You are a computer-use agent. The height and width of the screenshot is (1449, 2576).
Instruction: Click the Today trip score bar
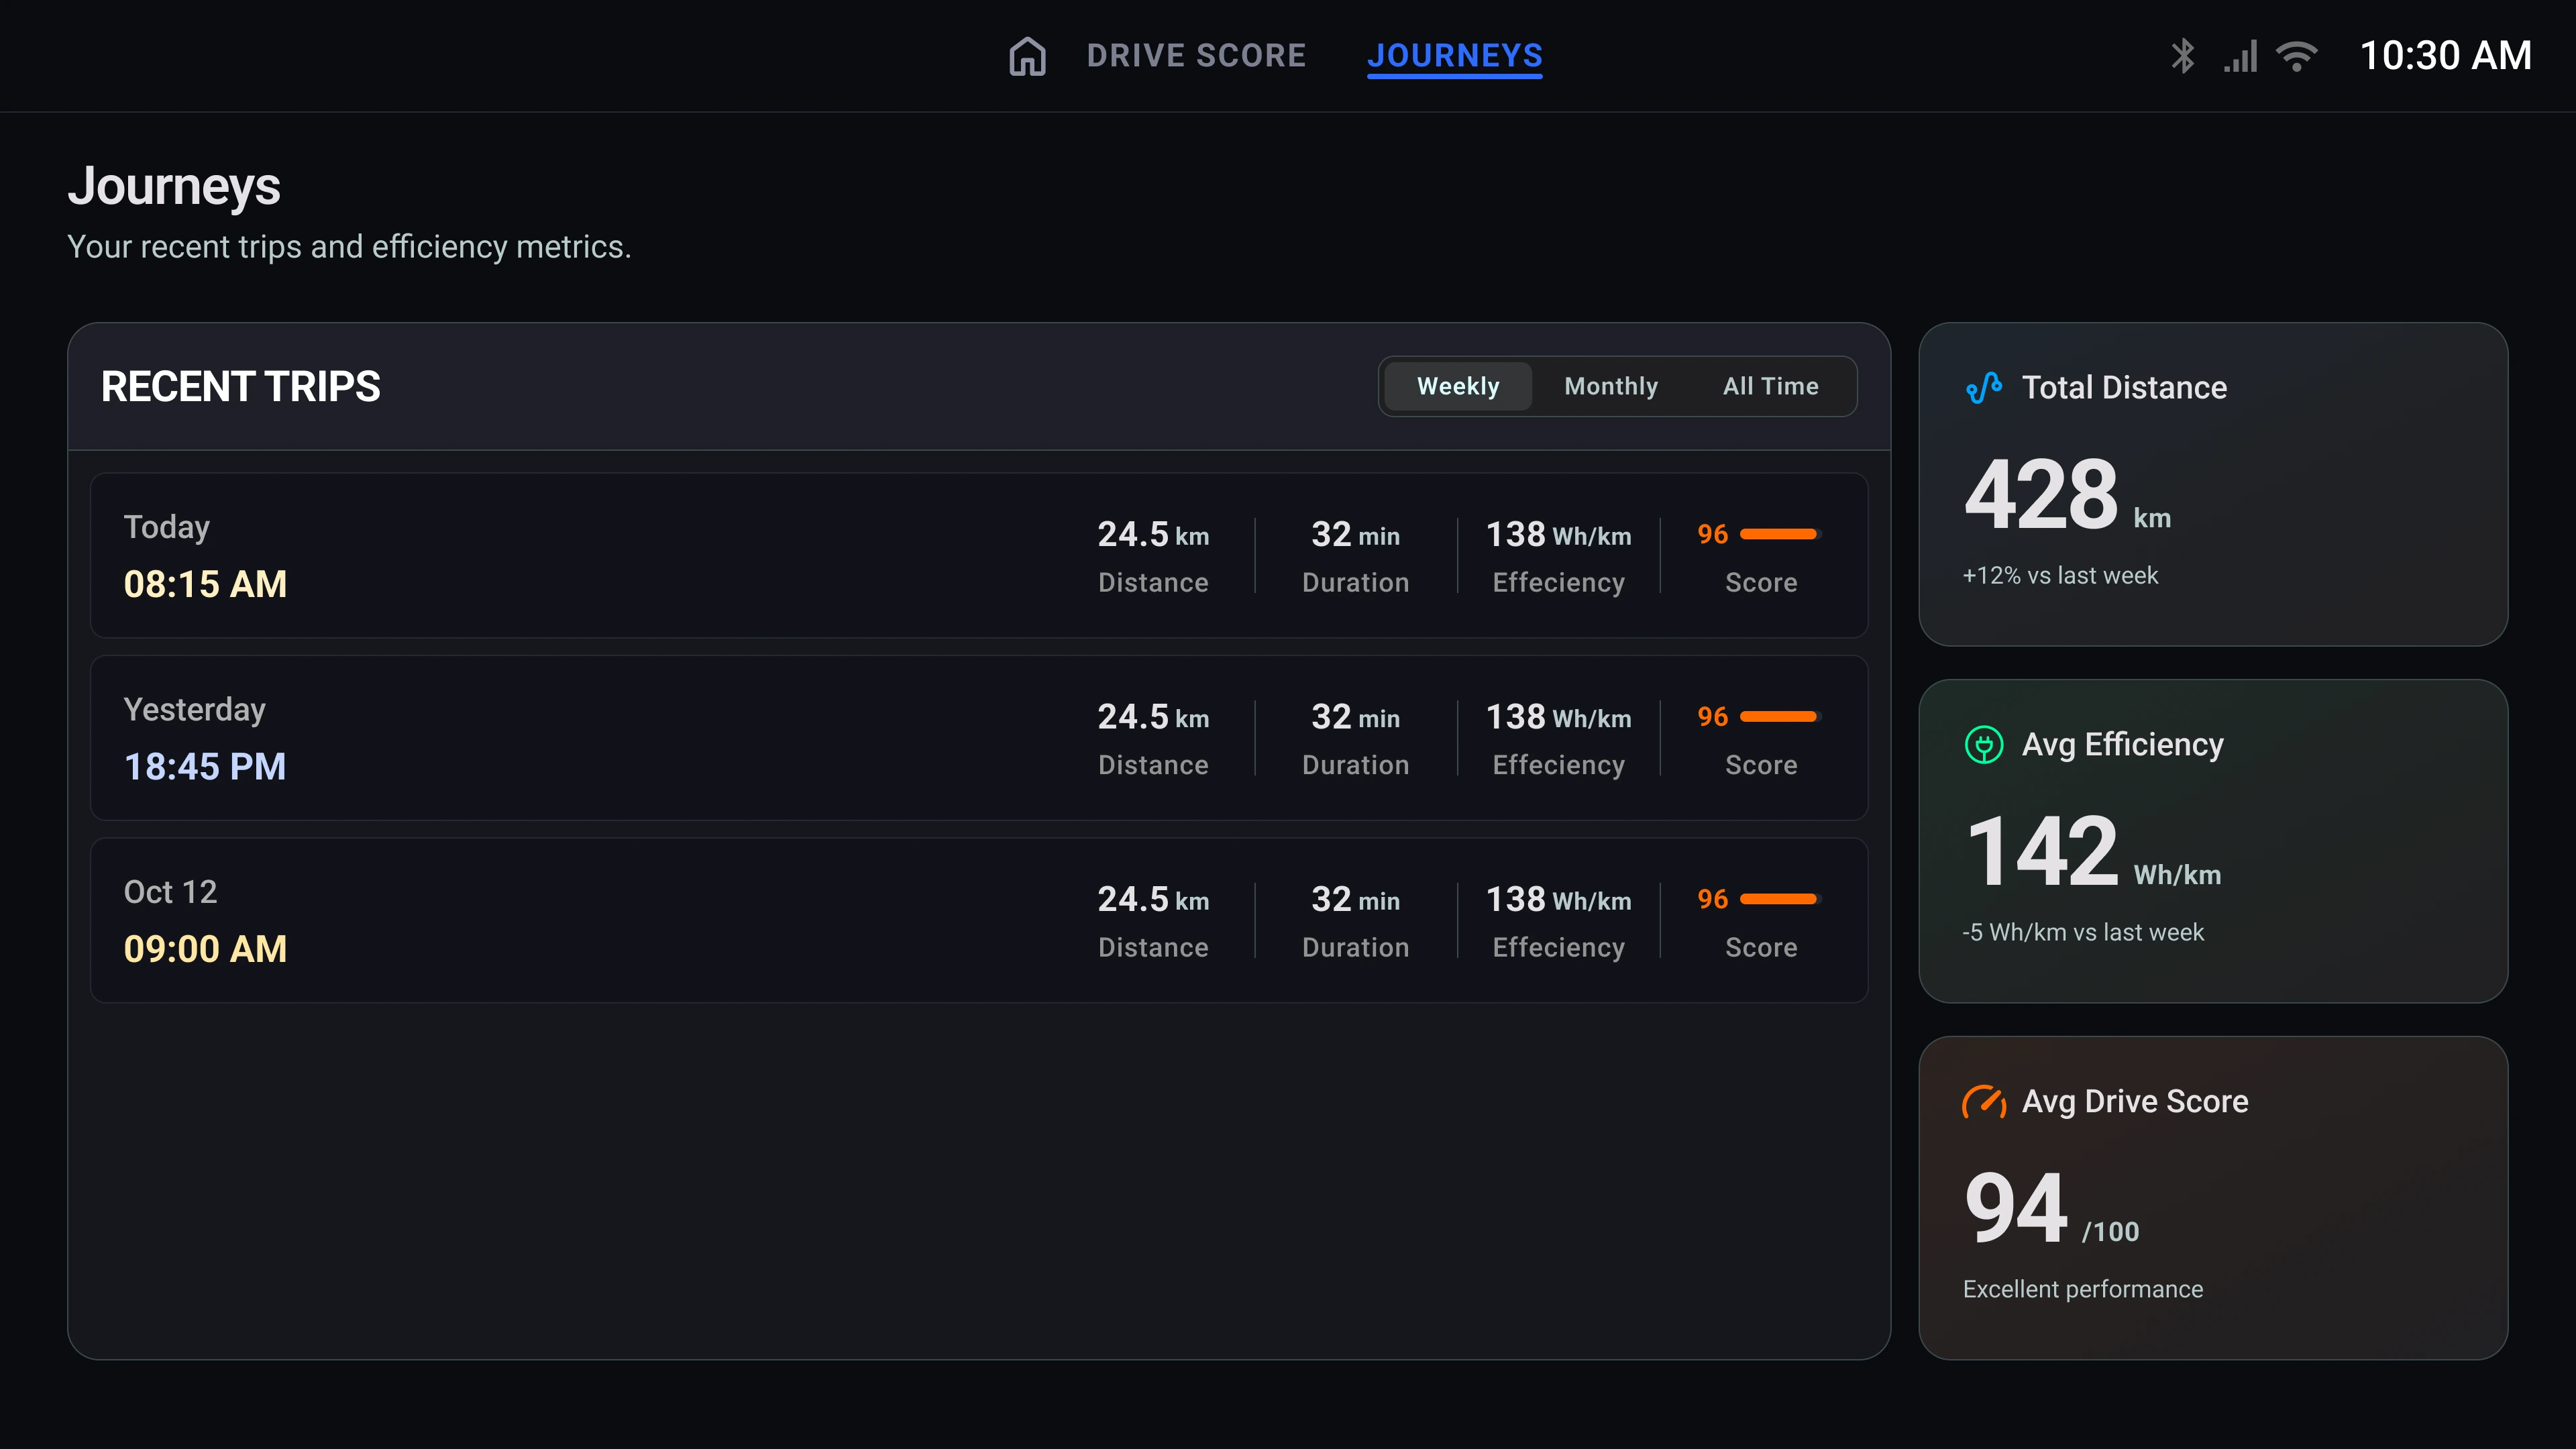pyautogui.click(x=1780, y=534)
